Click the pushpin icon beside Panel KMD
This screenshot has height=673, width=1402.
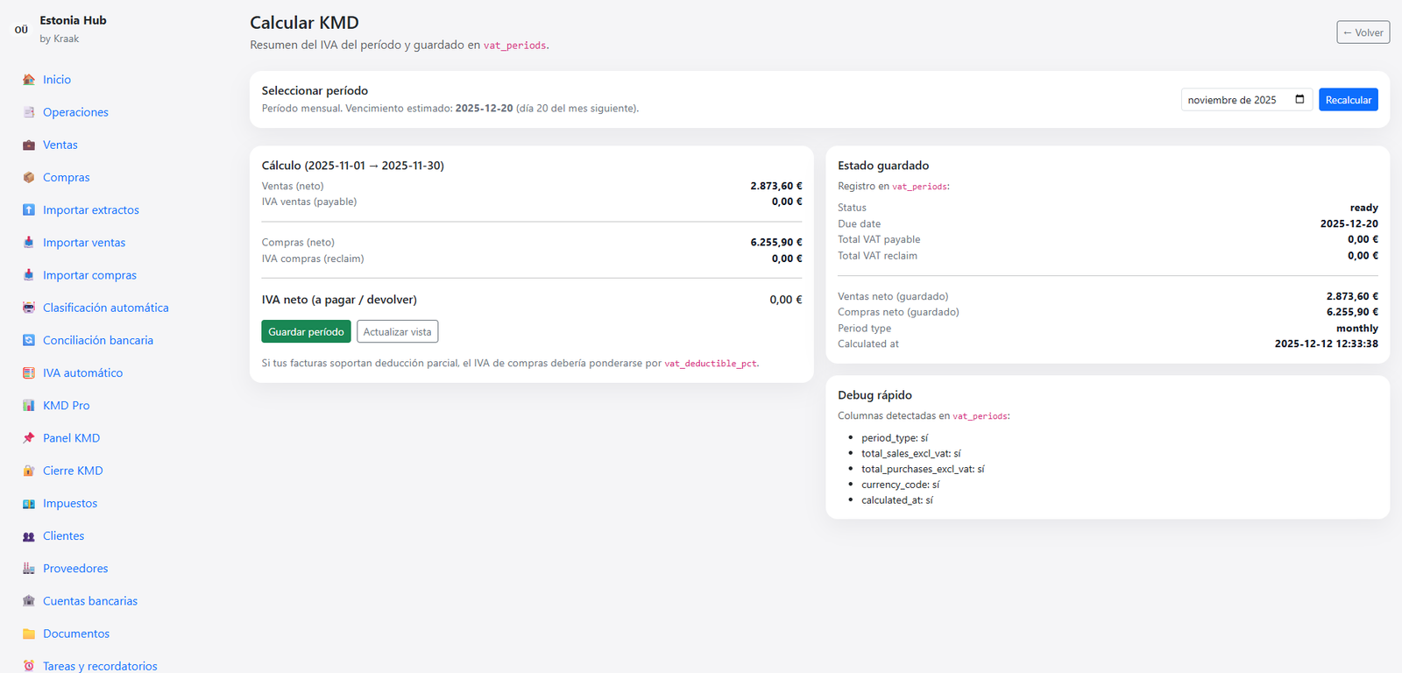pyautogui.click(x=29, y=438)
